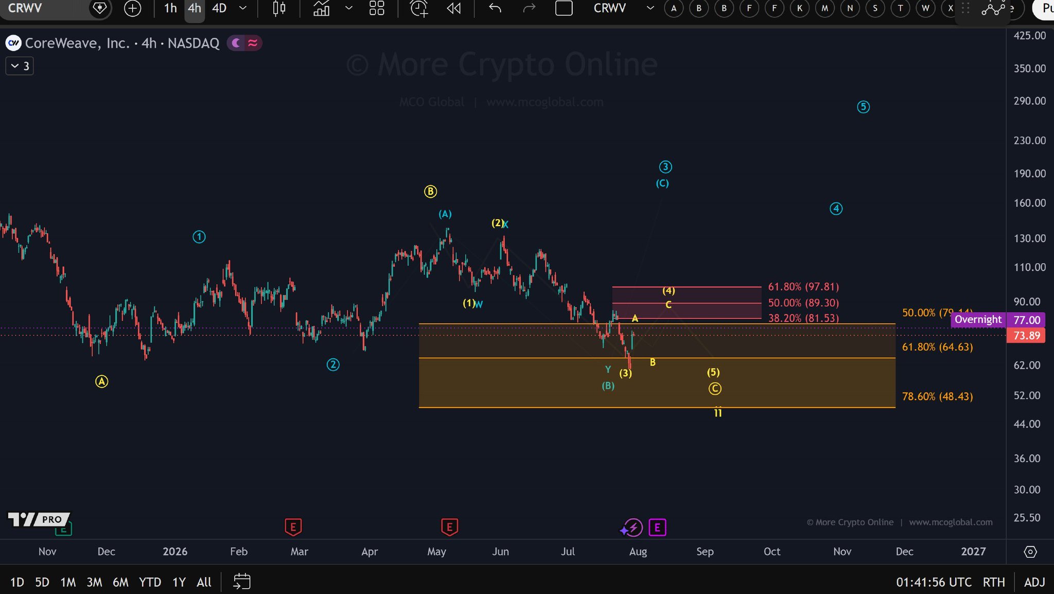Click the purple lightning bolt marker
The height and width of the screenshot is (594, 1054).
[634, 528]
